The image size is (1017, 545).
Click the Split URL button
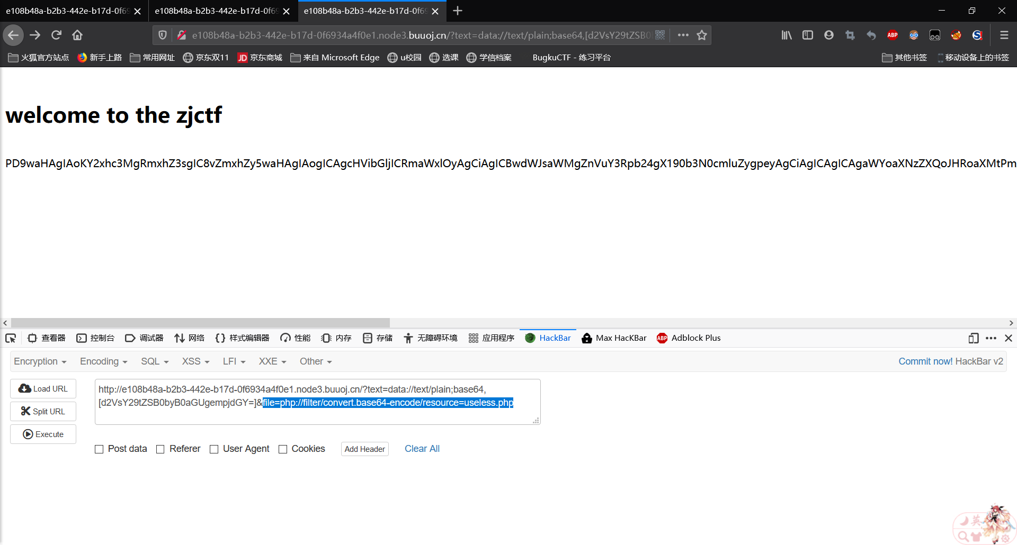coord(43,411)
